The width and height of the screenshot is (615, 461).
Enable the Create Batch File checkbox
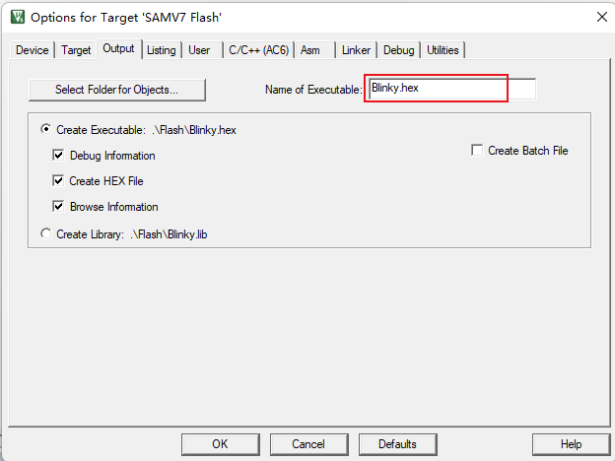tap(477, 150)
